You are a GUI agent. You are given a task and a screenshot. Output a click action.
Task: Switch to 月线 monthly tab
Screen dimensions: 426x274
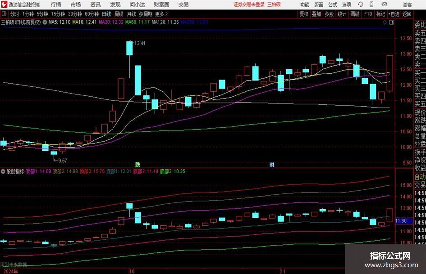(131, 14)
